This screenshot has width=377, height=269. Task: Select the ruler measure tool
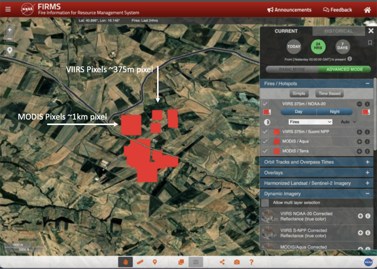click(140, 262)
